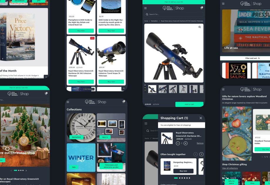Zoom the main telescope product image

(x=199, y=27)
